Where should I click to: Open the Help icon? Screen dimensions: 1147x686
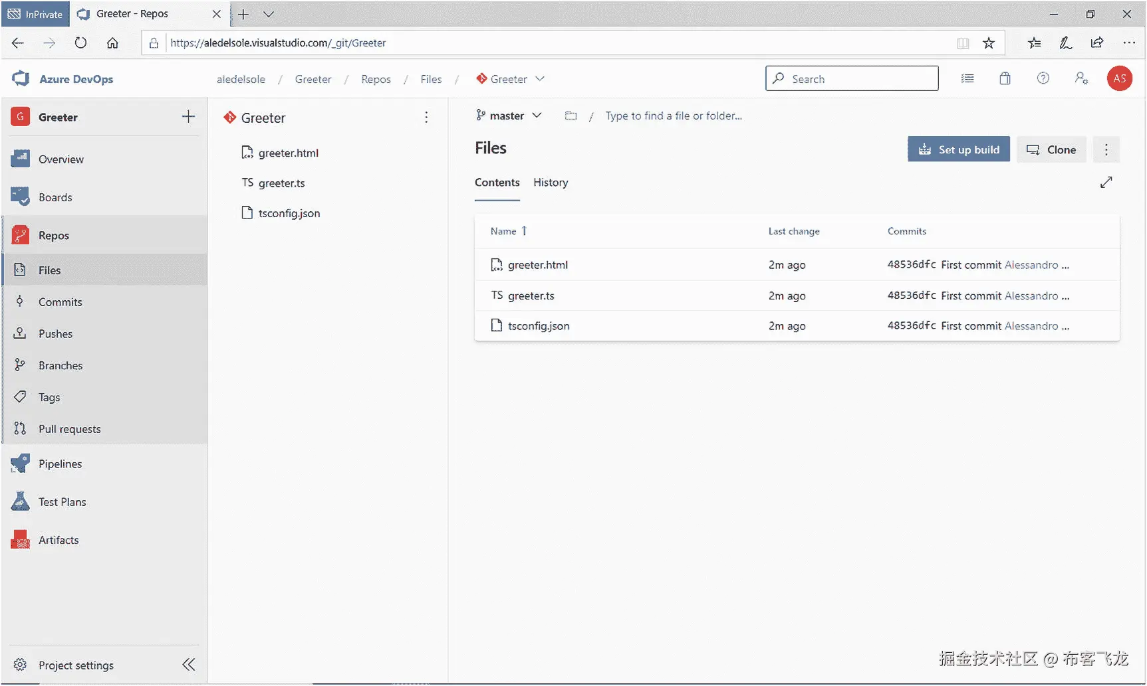pos(1043,78)
